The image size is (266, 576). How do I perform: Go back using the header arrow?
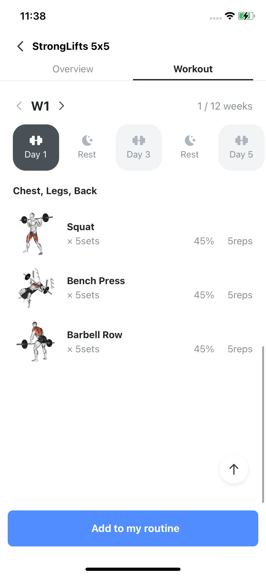click(20, 46)
